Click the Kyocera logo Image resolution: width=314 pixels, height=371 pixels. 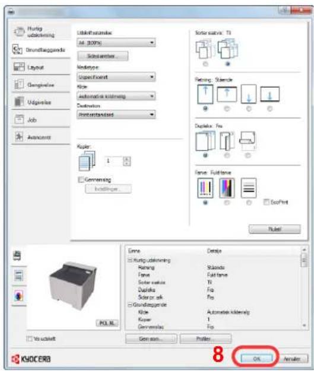(31, 359)
